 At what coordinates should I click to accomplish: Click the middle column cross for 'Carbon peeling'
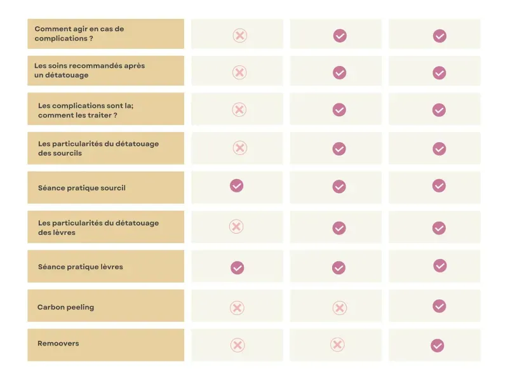click(x=340, y=308)
